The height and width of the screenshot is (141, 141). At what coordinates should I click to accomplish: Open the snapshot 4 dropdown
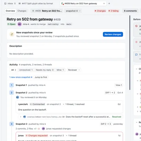click(x=73, y=11)
